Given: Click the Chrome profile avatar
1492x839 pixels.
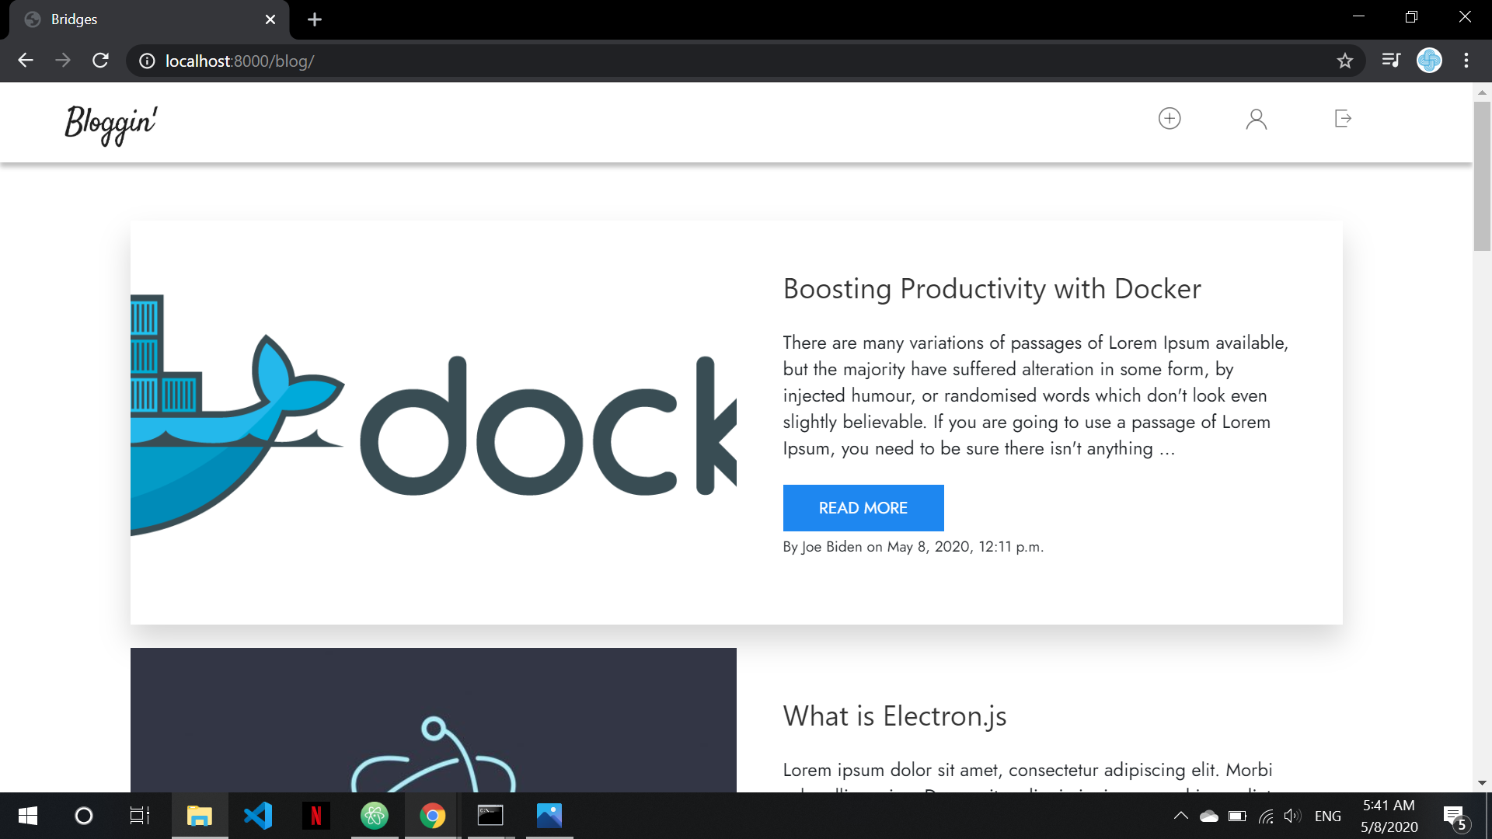Looking at the screenshot, I should click(1429, 60).
